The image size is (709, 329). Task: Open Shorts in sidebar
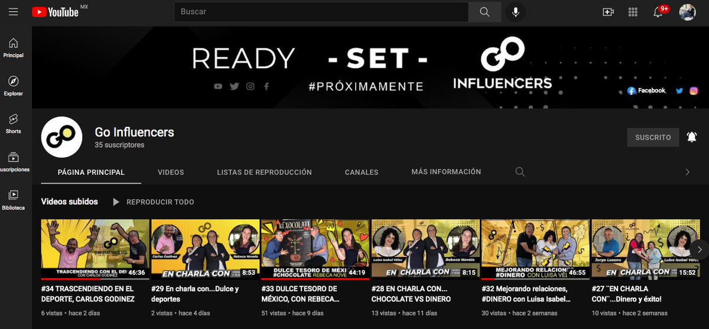[x=13, y=123]
